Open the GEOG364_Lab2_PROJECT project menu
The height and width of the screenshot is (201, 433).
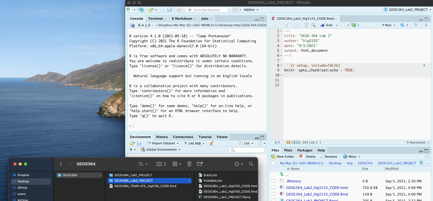407,10
